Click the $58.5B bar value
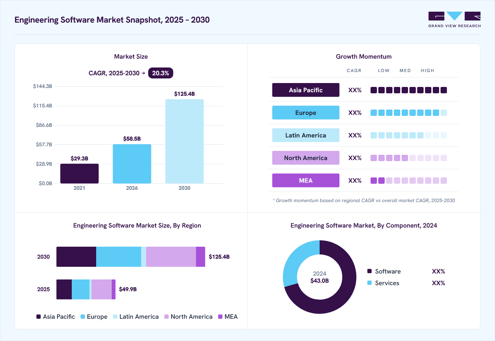The height and width of the screenshot is (341, 495). pyautogui.click(x=132, y=139)
